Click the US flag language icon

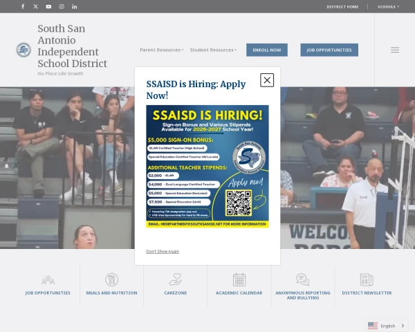pyautogui.click(x=373, y=326)
